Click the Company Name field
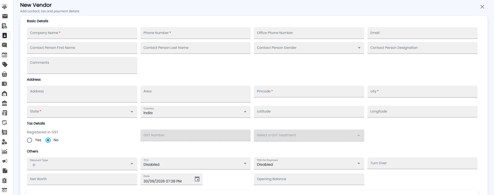494x195 pixels. tap(82, 33)
